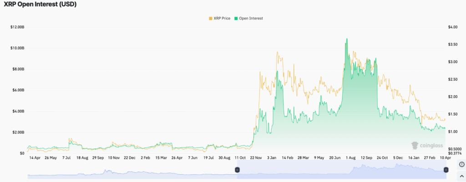Click the 18 Aug date label
The image size is (466, 182).
(x=82, y=158)
